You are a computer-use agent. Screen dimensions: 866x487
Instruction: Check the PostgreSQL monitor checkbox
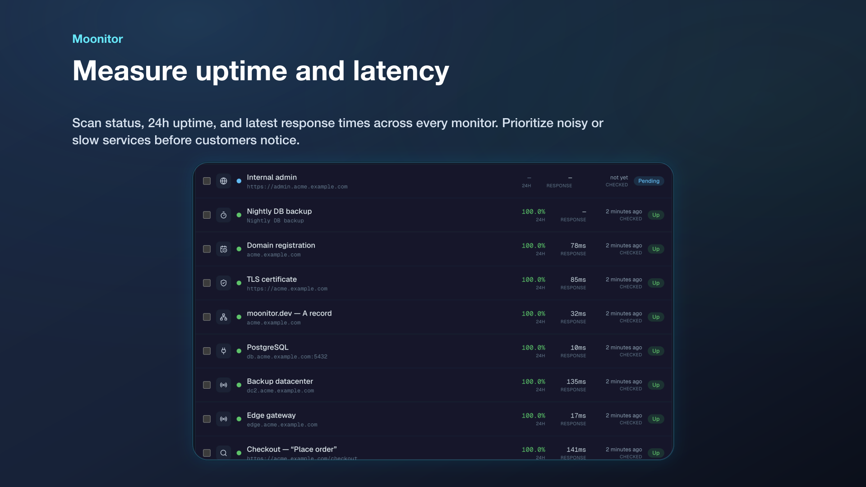tap(207, 351)
